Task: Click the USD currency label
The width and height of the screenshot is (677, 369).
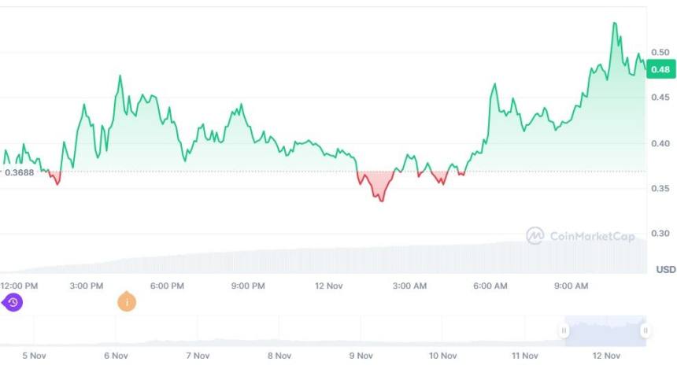Action: tap(665, 269)
